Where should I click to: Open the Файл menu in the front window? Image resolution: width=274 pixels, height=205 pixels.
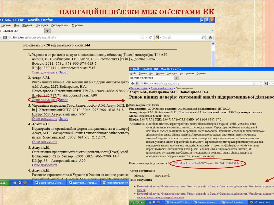point(133,74)
